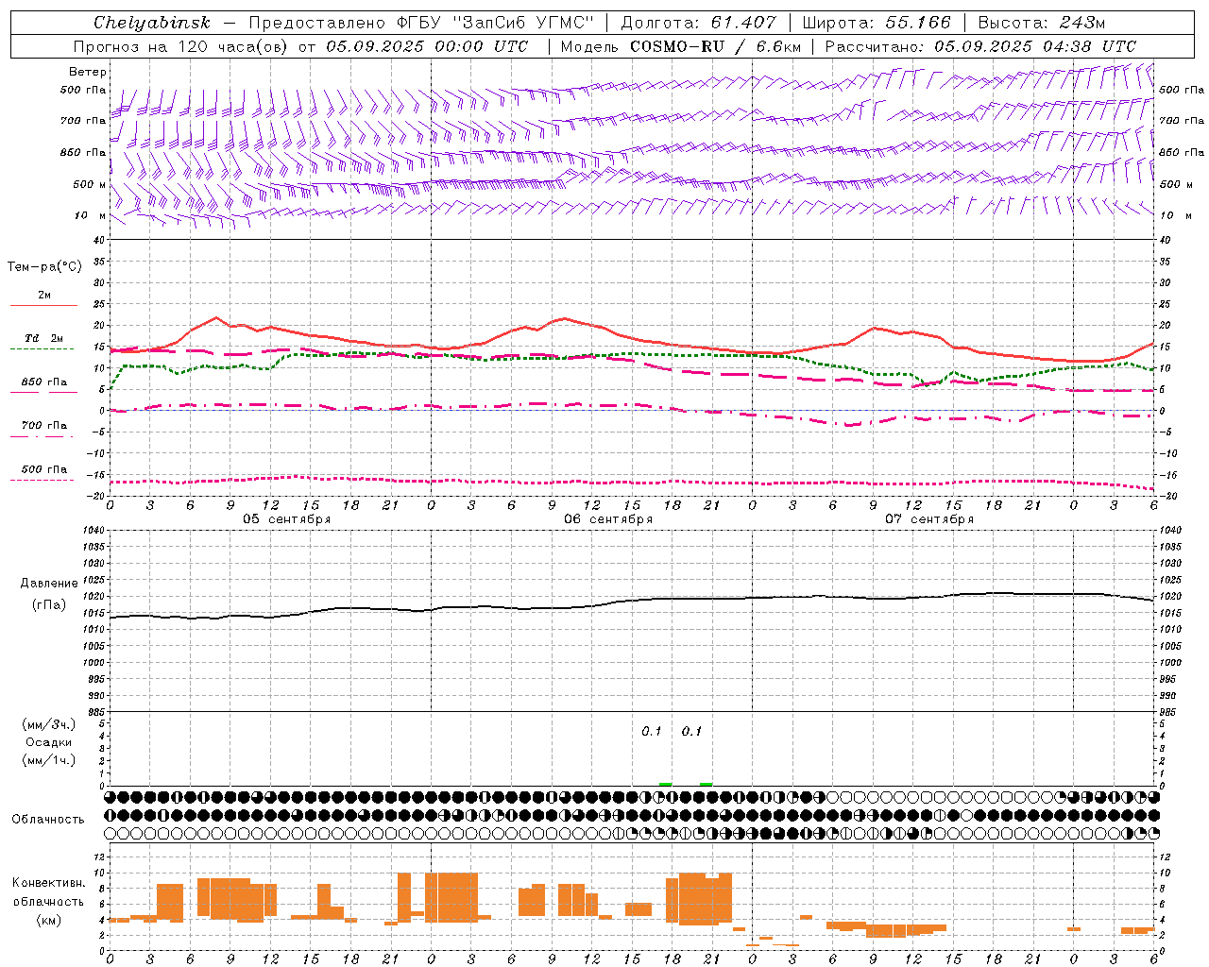Viewport: 1209px width, 967px height.
Task: Click the left "500 м" wind level label
Action: [90, 184]
